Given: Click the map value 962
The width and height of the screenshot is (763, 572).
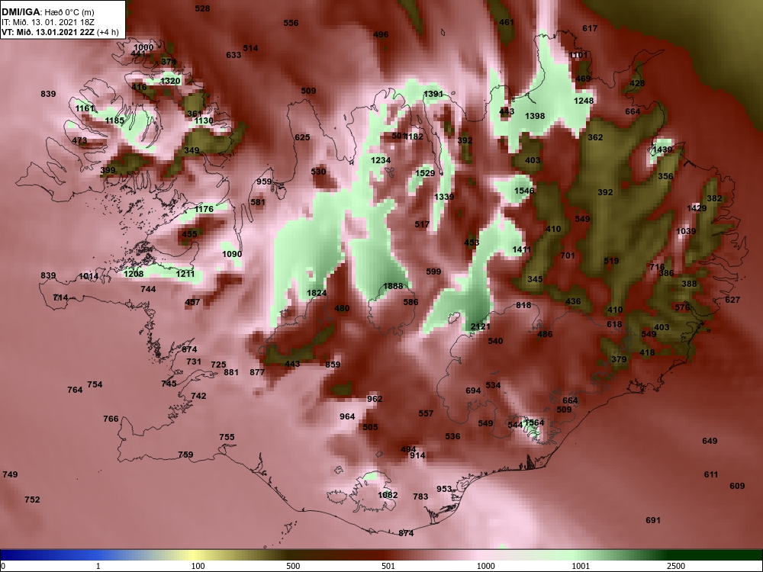Looking at the screenshot, I should (375, 399).
